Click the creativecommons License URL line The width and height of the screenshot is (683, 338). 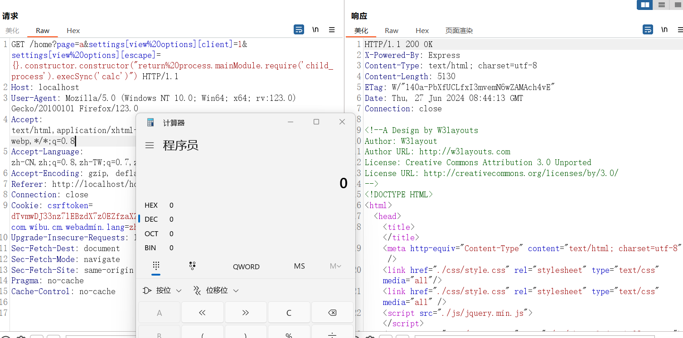coord(492,173)
